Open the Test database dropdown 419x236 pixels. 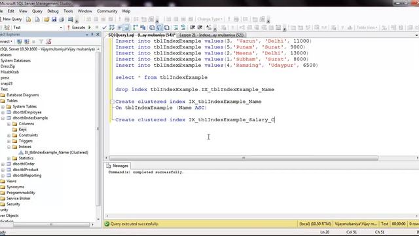click(x=61, y=28)
